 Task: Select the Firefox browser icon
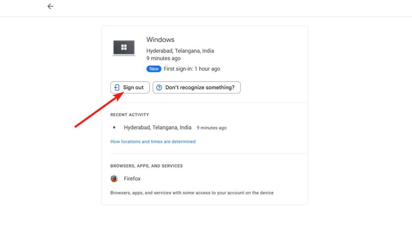tap(114, 178)
